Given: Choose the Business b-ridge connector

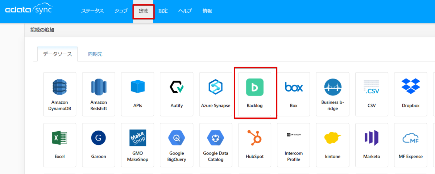Looking at the screenshot, I should click(333, 94).
